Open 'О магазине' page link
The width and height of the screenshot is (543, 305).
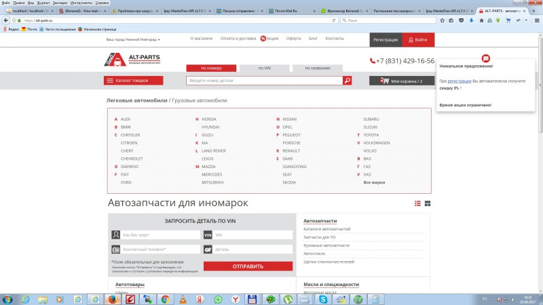[x=201, y=39]
